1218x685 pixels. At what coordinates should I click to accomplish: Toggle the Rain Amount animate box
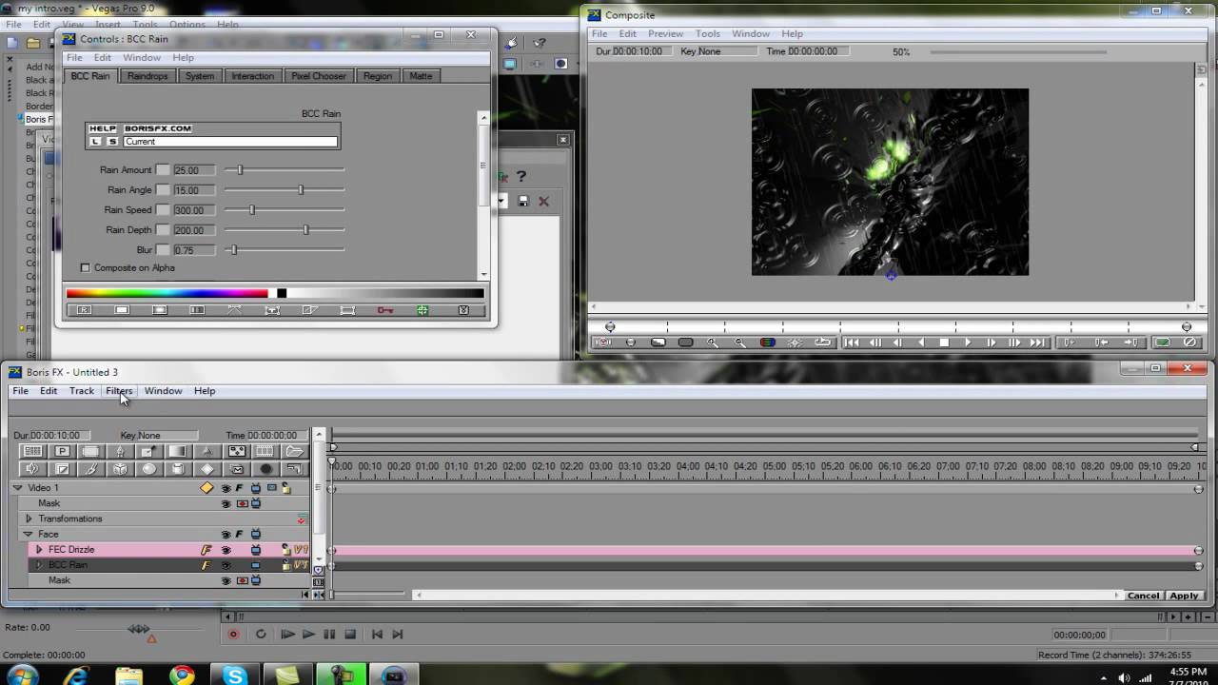163,170
